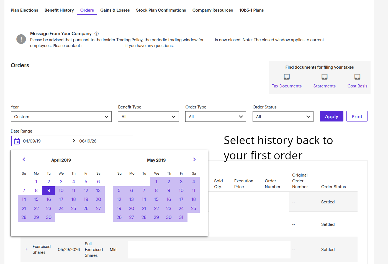Open the Order Type dropdown
This screenshot has height=264, width=388.
point(215,117)
